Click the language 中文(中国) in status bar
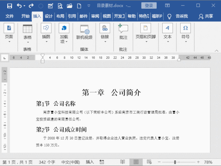 point(71,162)
